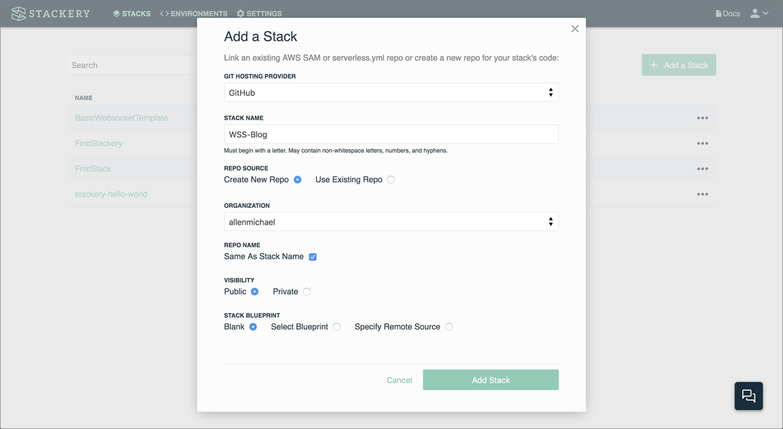Expand the Organization allenmichael dropdown
The width and height of the screenshot is (783, 429).
391,222
